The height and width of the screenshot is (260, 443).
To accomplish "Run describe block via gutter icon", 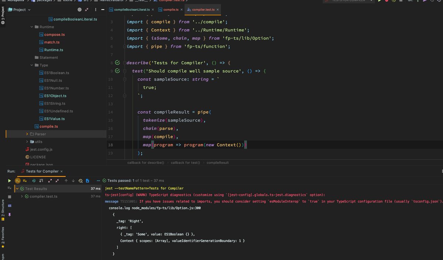I will (117, 62).
